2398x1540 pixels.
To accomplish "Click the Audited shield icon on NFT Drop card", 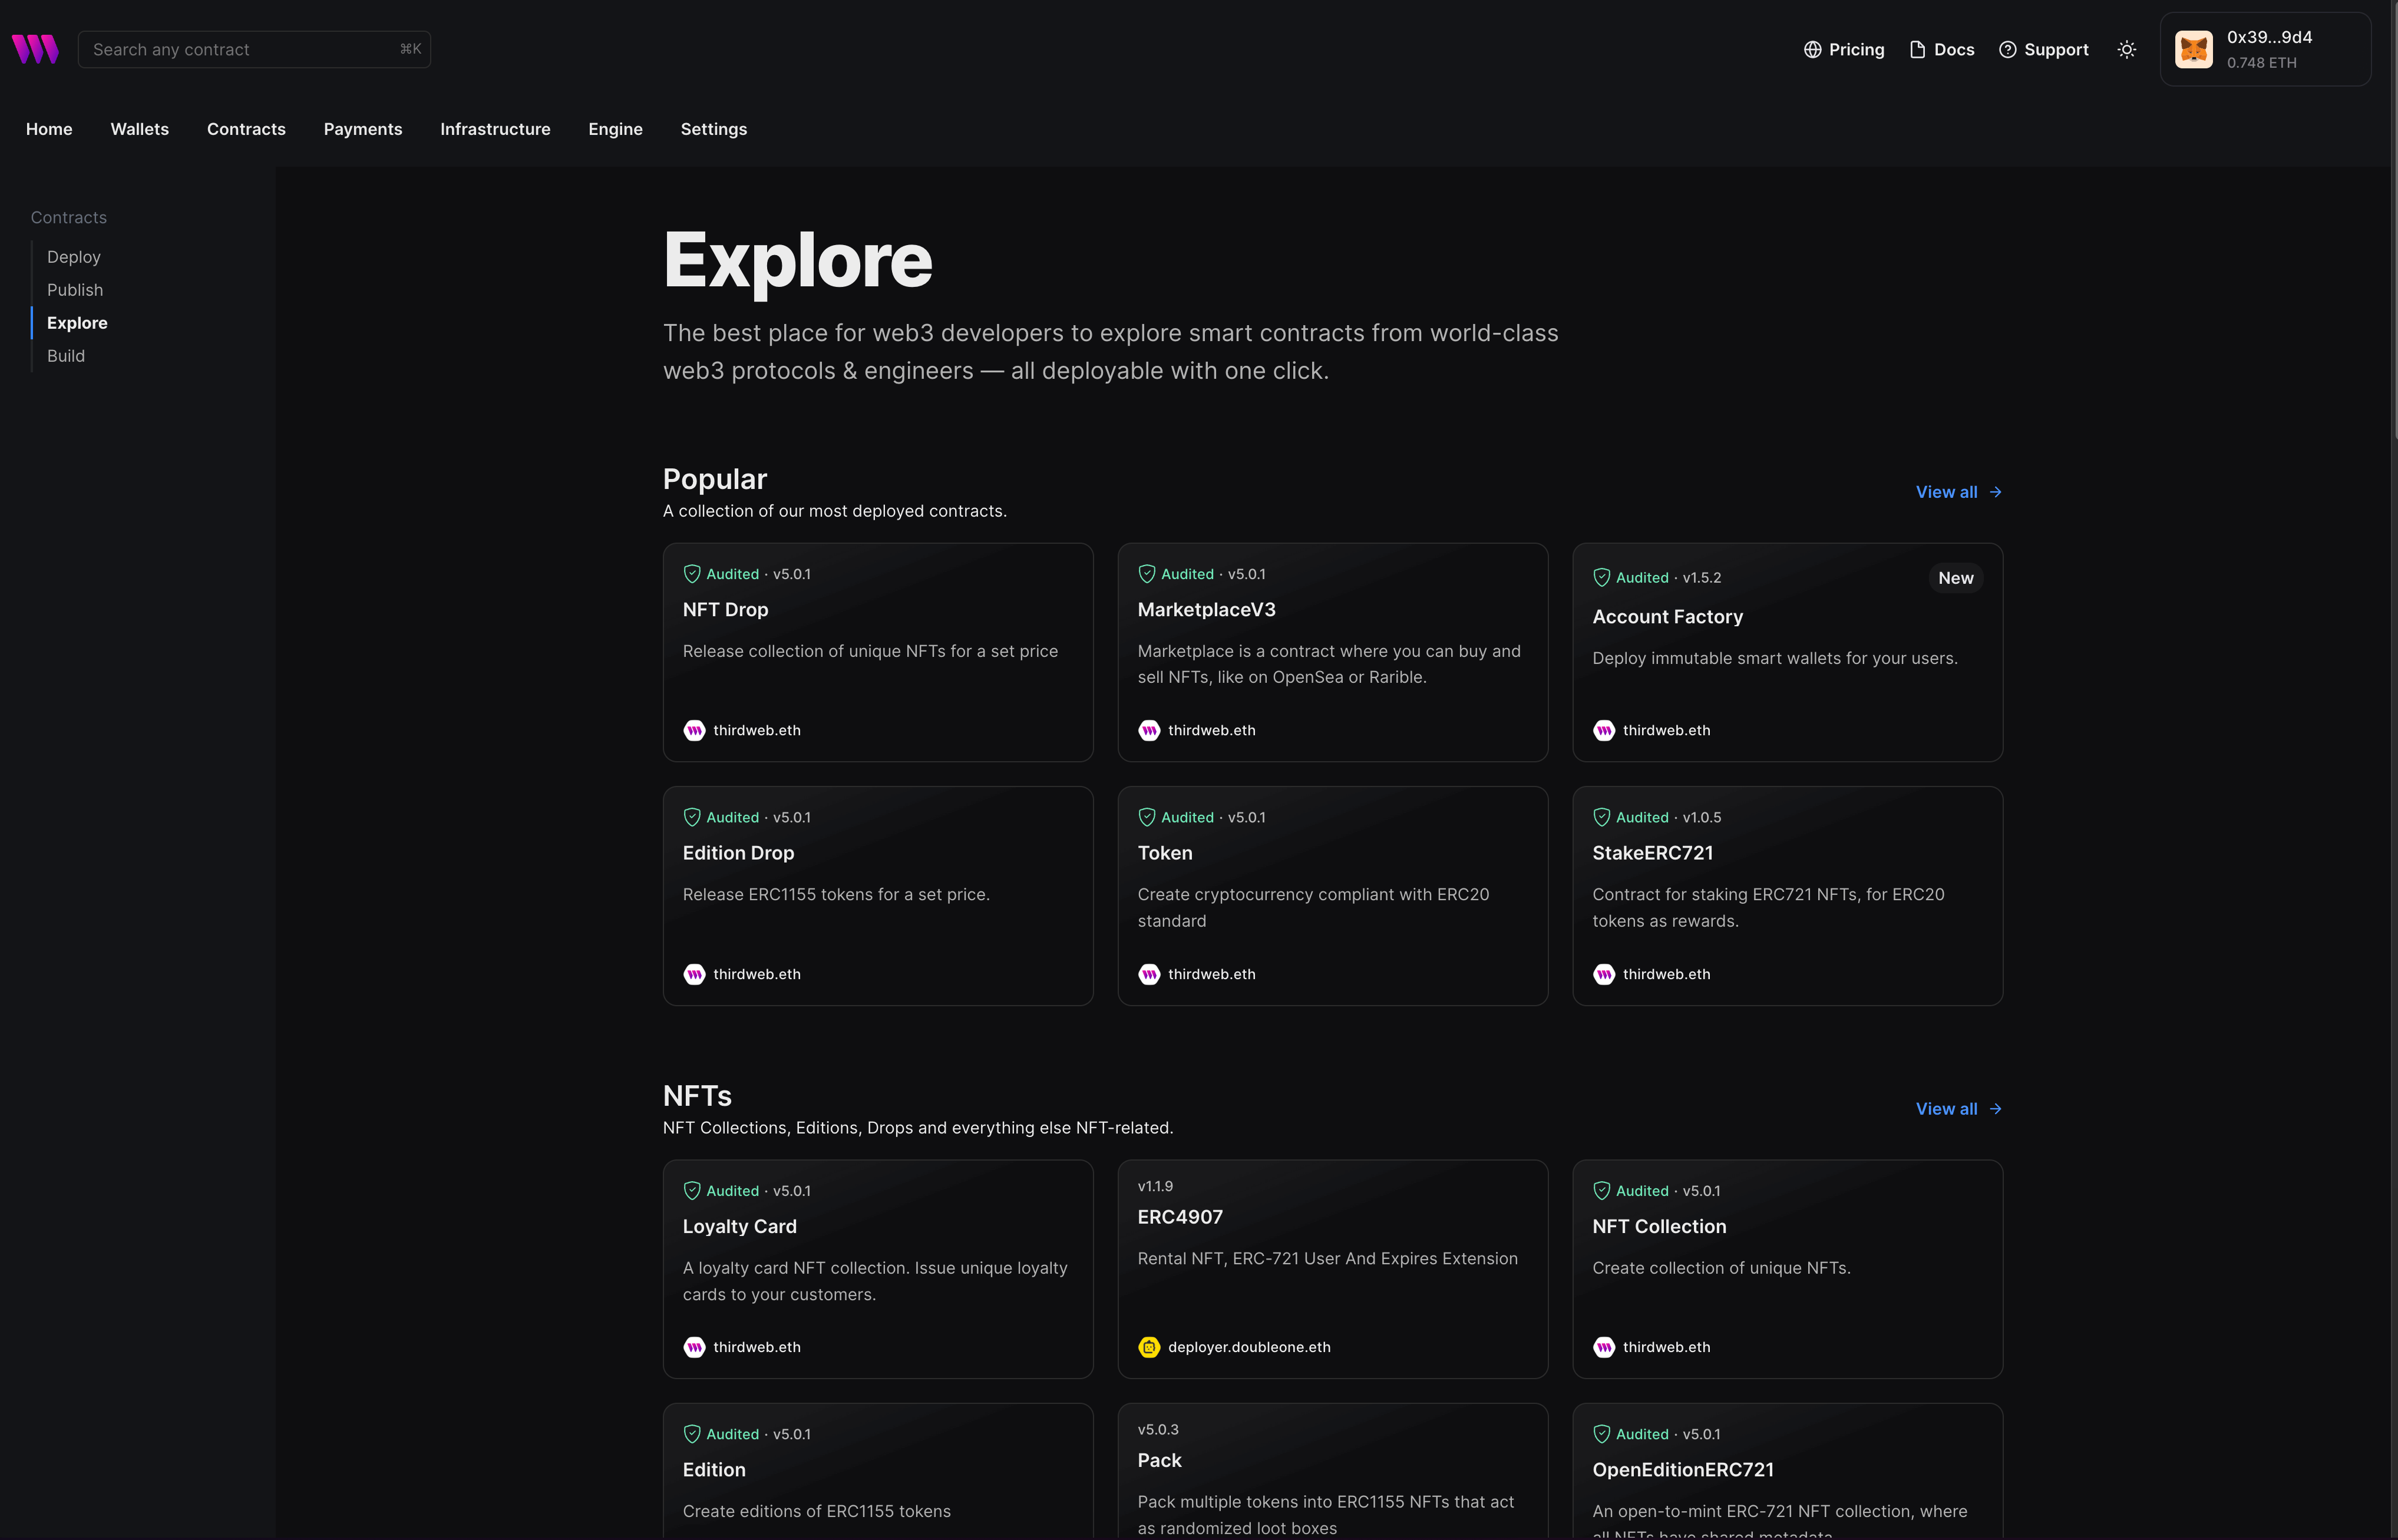I will [x=693, y=573].
